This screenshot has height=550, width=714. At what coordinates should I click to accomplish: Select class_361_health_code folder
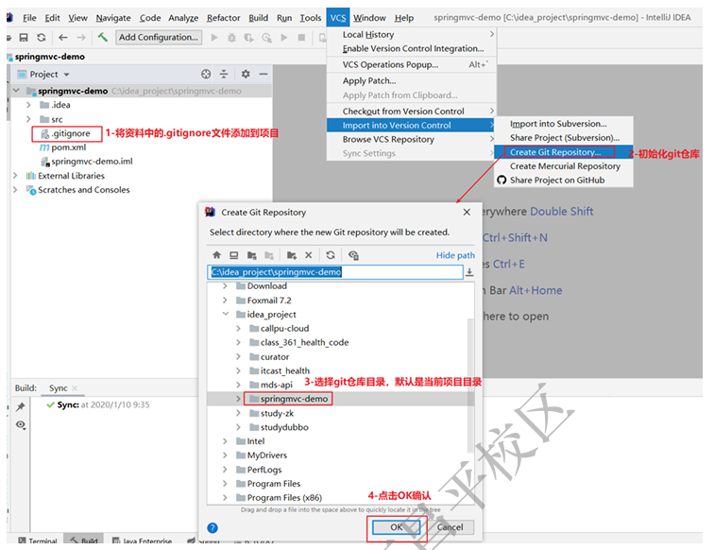tap(299, 342)
